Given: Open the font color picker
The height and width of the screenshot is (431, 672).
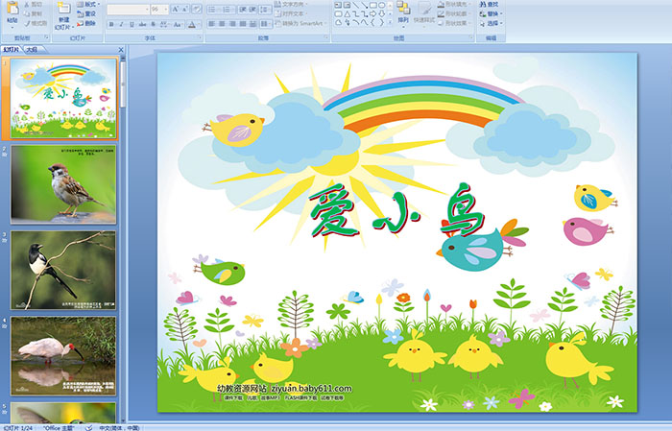Looking at the screenshot, I should [x=193, y=23].
